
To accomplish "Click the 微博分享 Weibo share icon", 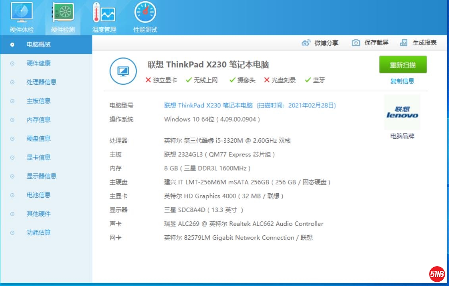I will pos(306,43).
